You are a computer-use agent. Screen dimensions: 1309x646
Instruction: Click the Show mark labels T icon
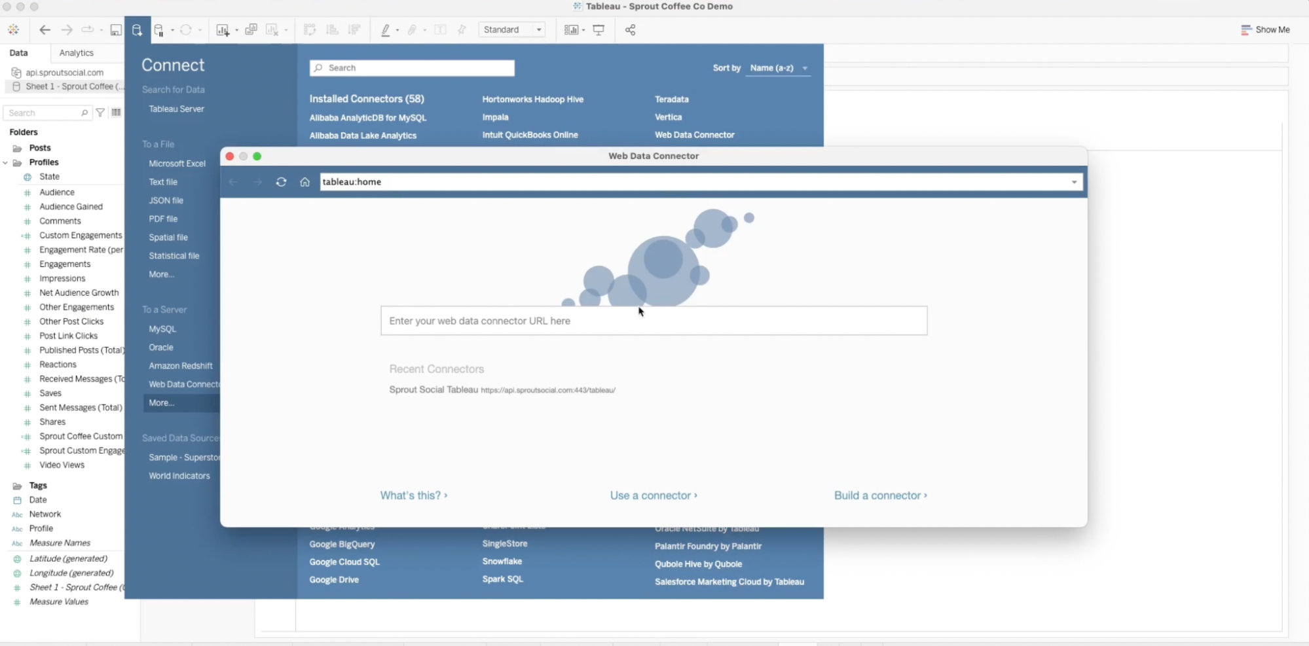click(440, 29)
